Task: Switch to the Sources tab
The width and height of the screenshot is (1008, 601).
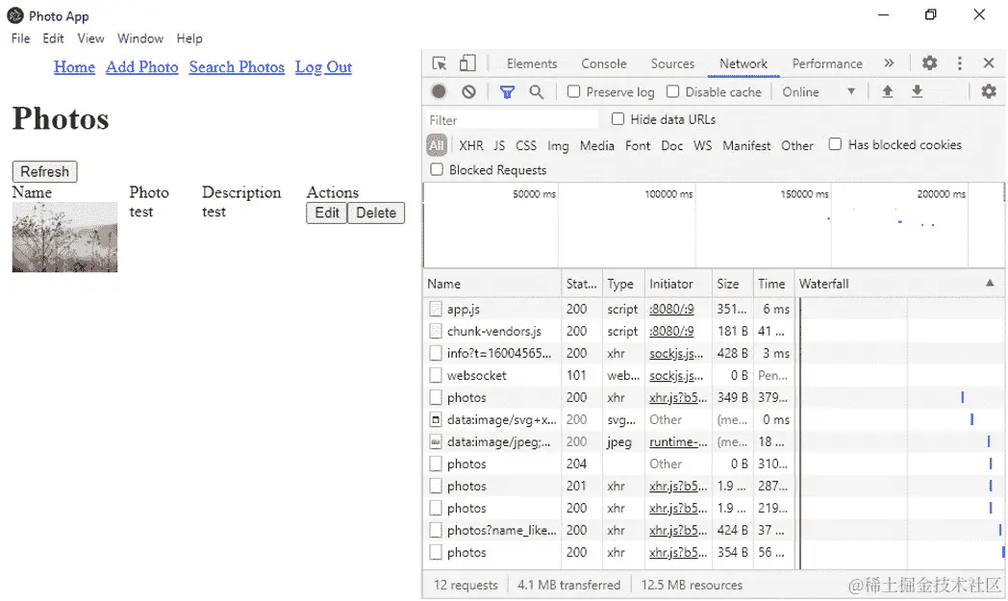Action: coord(672,63)
